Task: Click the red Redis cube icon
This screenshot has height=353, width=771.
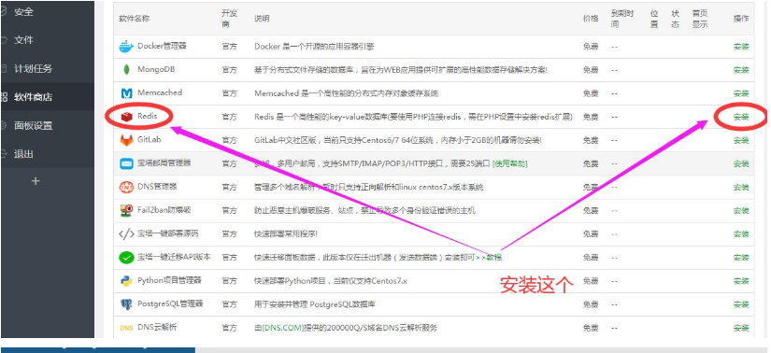Action: (127, 117)
